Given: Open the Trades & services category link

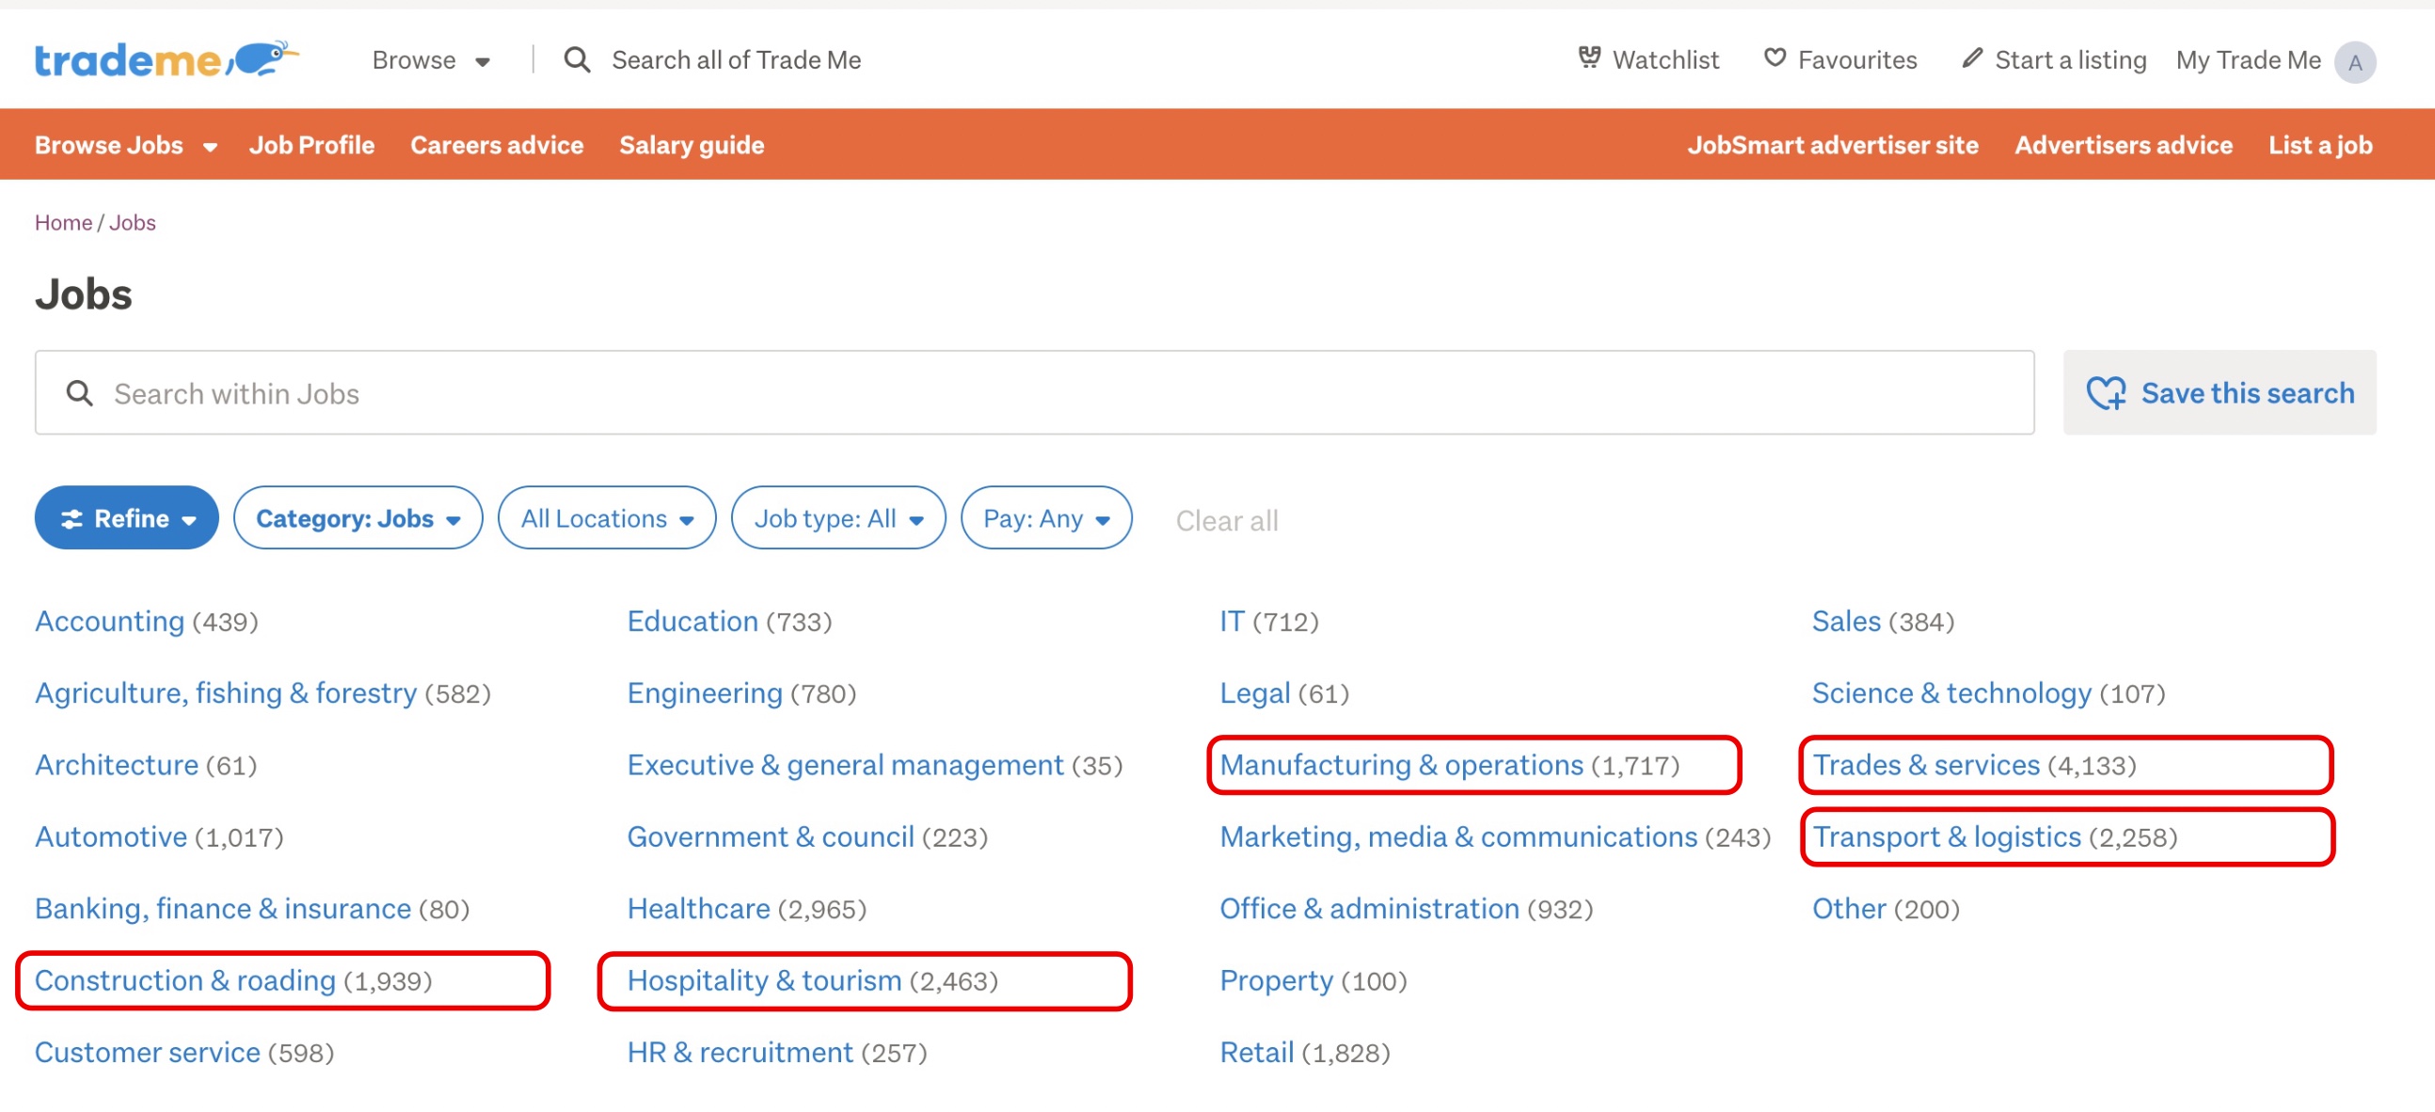Looking at the screenshot, I should 1925,764.
